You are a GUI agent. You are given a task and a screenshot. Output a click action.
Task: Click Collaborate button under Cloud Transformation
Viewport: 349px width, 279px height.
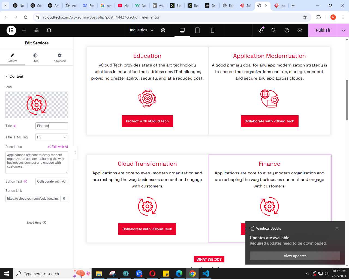(x=147, y=229)
